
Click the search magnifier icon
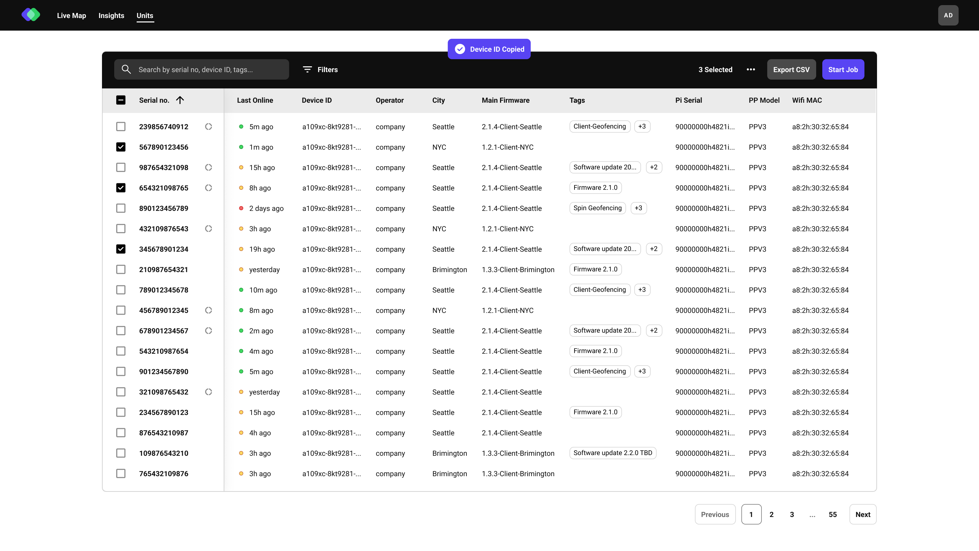126,69
